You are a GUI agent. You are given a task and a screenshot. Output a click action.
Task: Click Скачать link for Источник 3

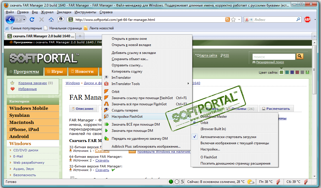(102, 170)
